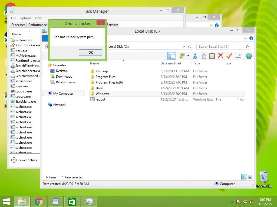
Task: Close the IObit Unlocker dialog
Action: point(101,23)
